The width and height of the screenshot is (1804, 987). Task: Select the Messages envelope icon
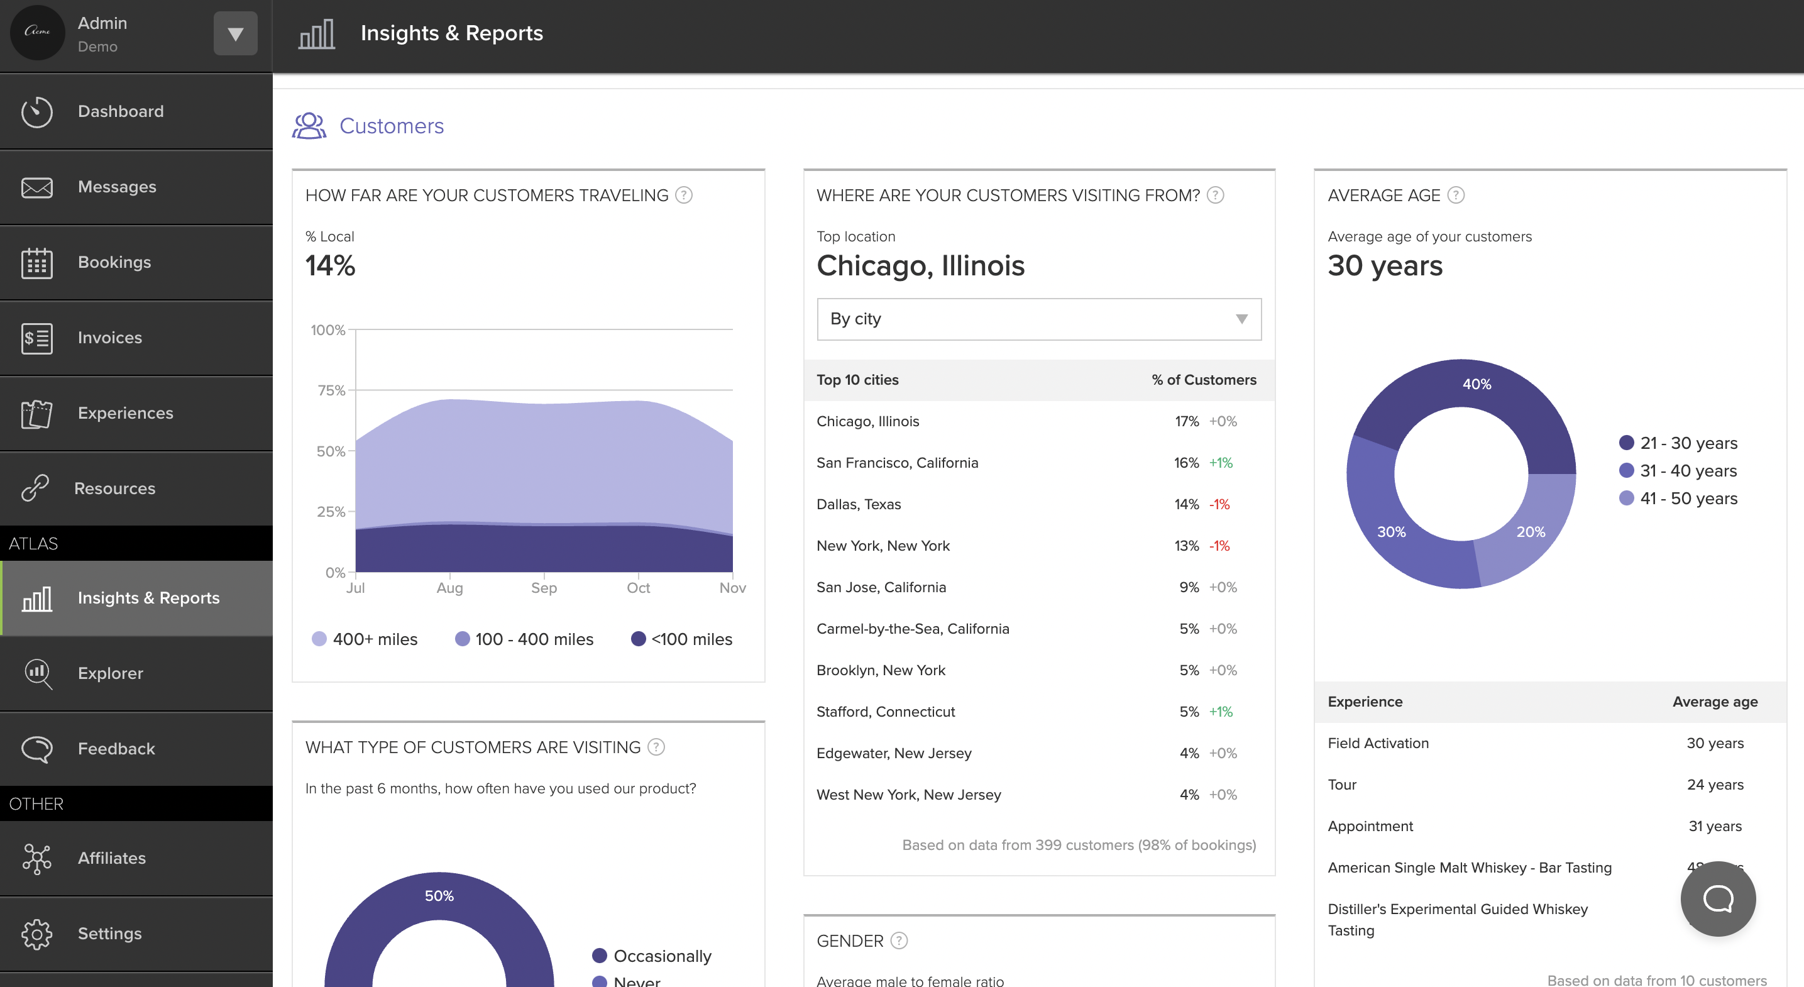click(x=37, y=186)
